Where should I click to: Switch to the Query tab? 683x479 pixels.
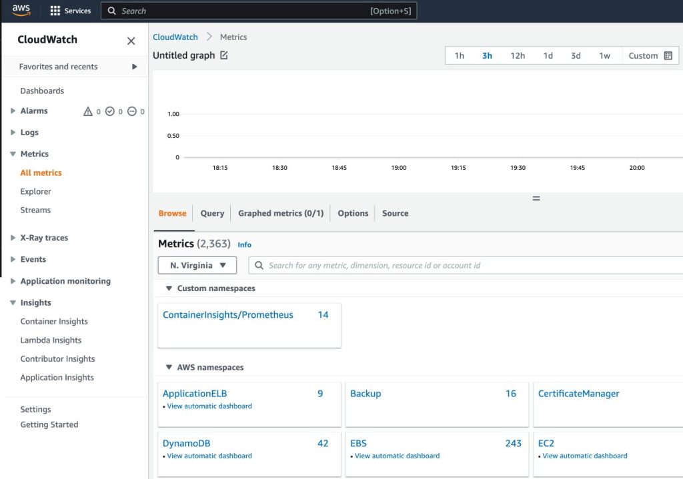(212, 213)
